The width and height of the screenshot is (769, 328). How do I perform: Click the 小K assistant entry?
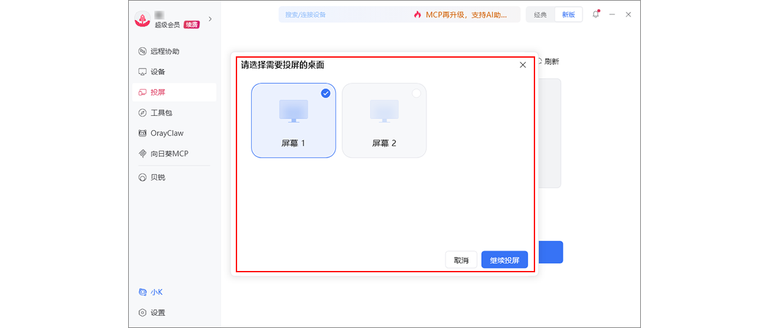174,292
